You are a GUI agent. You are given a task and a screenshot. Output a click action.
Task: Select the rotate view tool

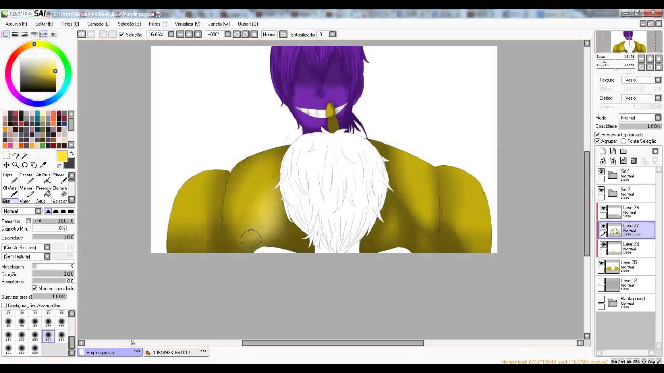[24, 165]
